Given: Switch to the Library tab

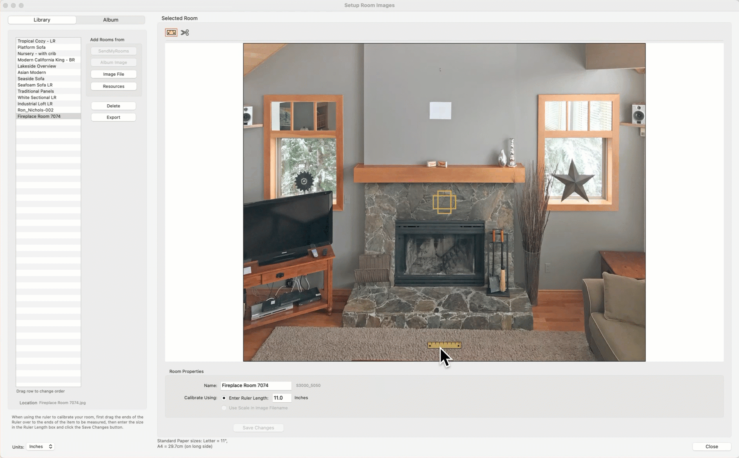Looking at the screenshot, I should 42,20.
